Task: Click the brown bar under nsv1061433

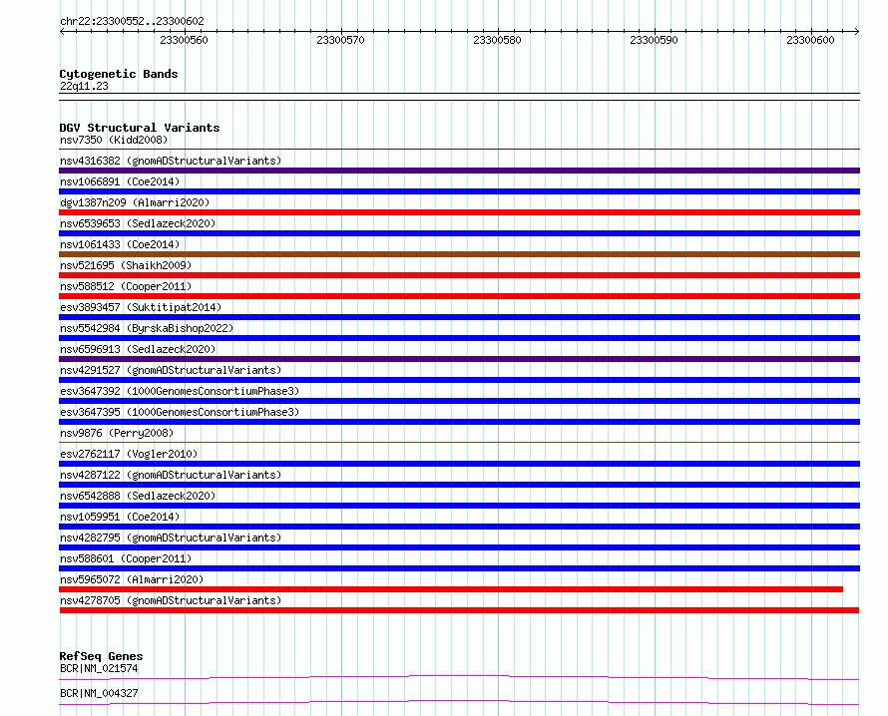Action: (x=459, y=254)
